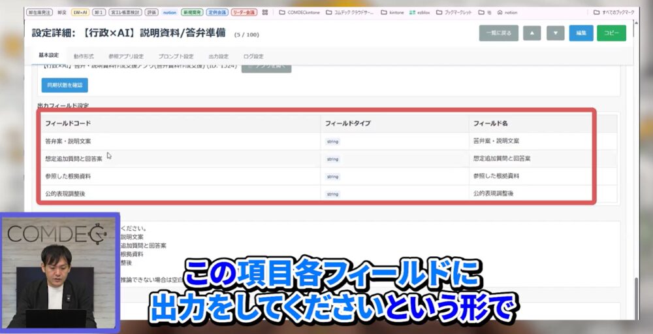Switch to the 動作形式 tab
653x334 pixels.
pos(84,56)
